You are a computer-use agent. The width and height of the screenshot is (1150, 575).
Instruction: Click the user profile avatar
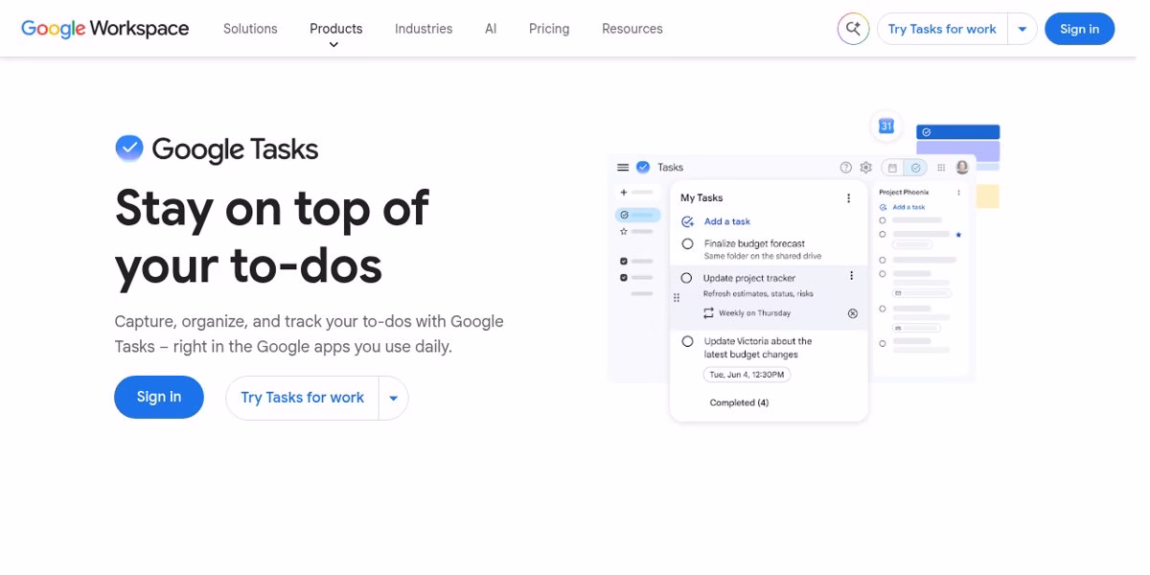click(962, 167)
